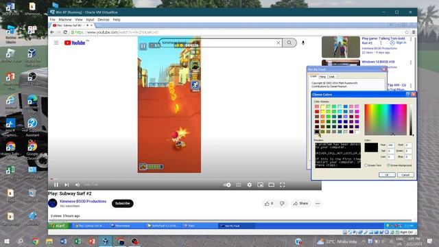Open the VirtualBox Help menu

(117, 20)
